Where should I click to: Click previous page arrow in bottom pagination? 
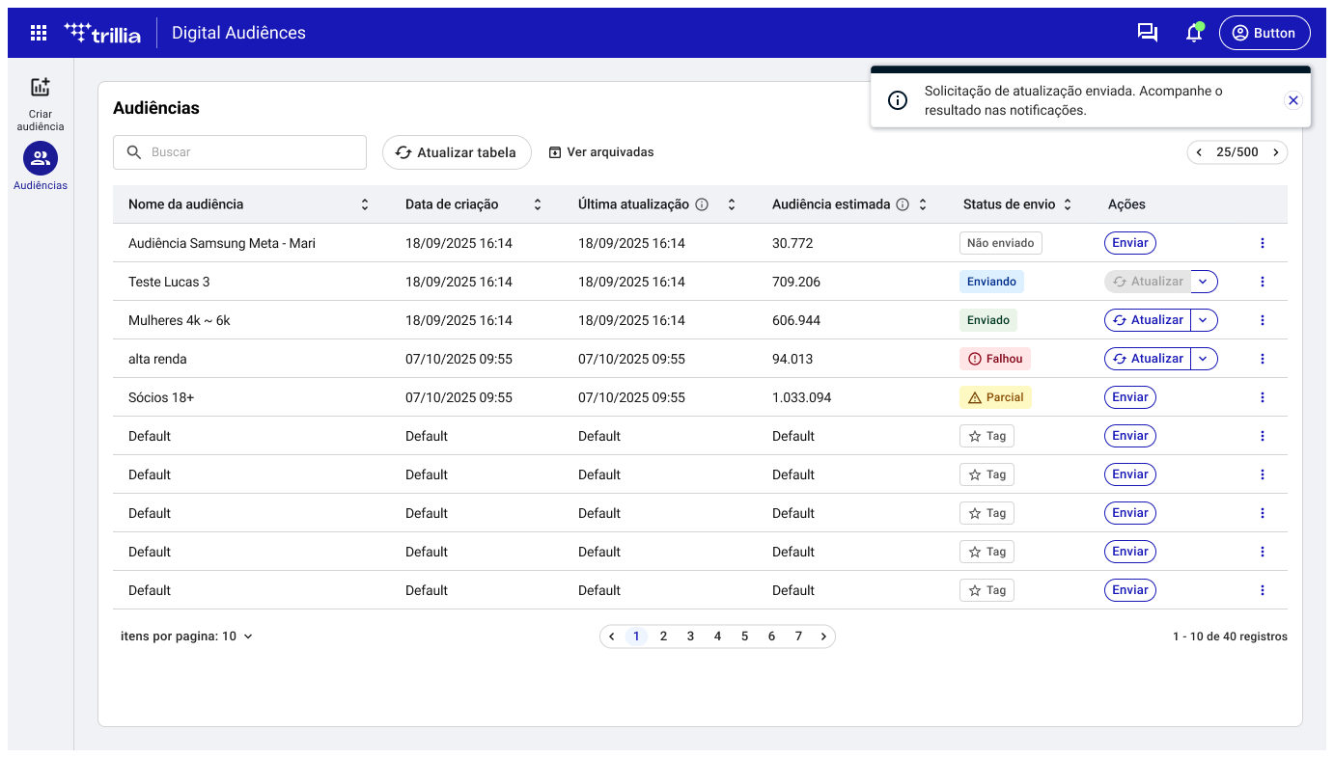click(612, 636)
